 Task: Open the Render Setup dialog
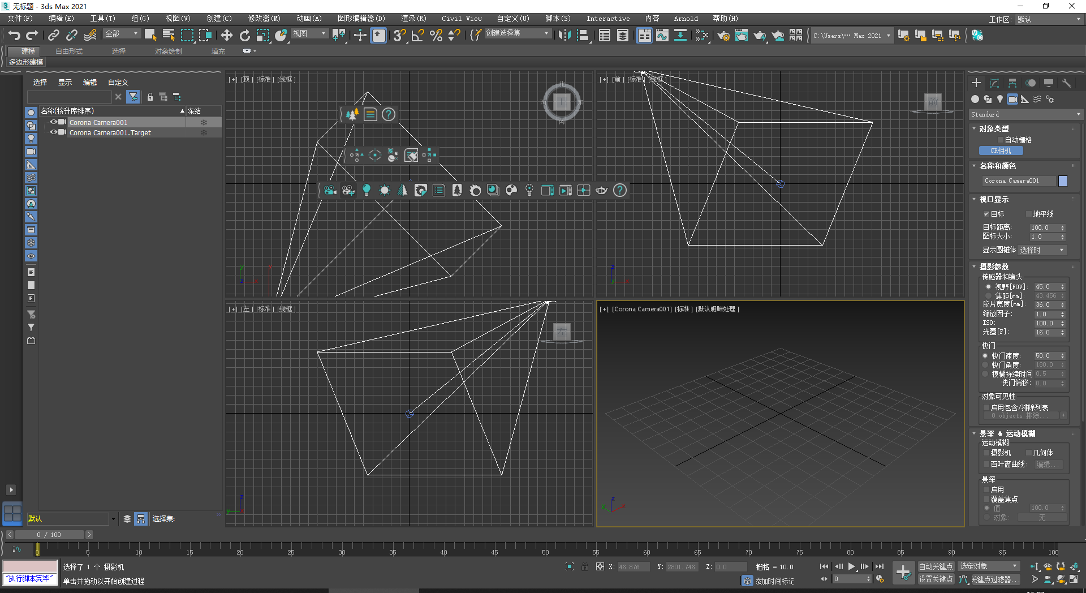723,35
